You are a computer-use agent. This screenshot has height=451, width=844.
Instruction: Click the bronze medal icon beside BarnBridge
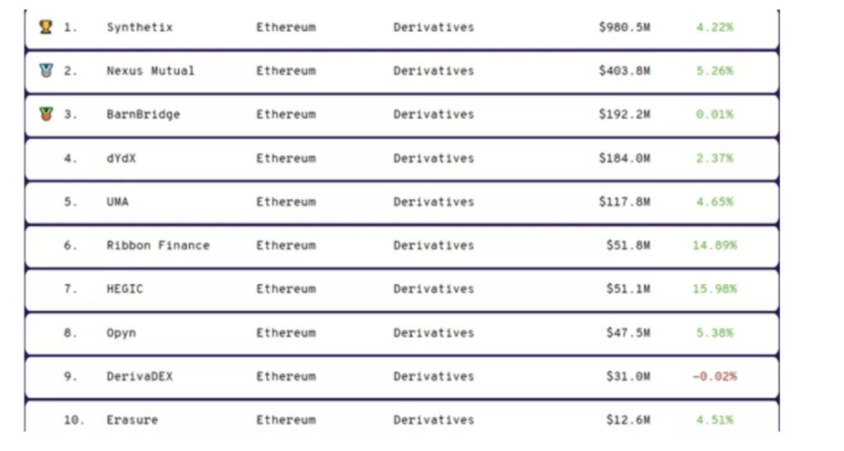click(x=46, y=115)
